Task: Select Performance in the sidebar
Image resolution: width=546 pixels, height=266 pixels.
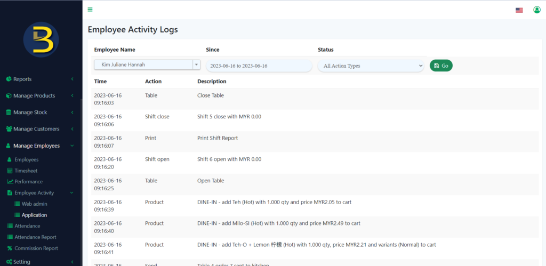Action: (28, 182)
